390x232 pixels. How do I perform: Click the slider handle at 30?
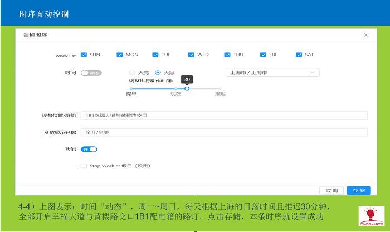click(187, 88)
